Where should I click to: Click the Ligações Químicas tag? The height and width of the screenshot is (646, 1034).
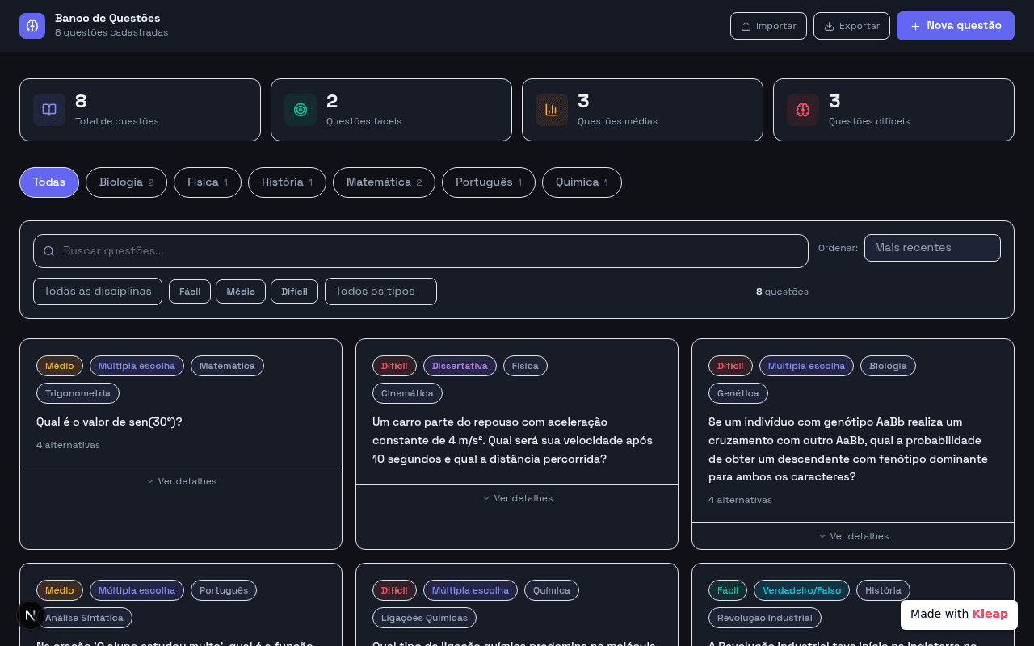coord(425,618)
